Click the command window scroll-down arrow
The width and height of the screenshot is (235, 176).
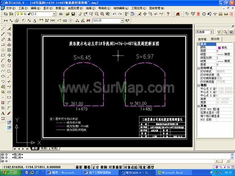click(232, 158)
